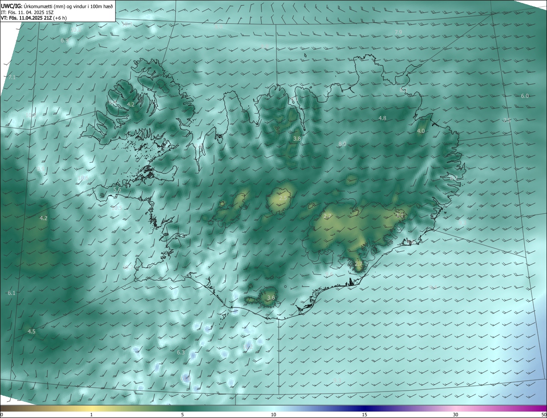547x418 pixels.
Task: Click the color scale tick label 5
Action: (182, 415)
